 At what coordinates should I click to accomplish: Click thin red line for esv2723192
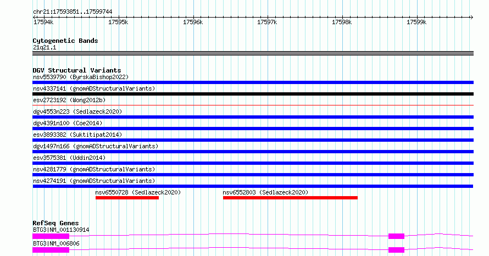253,105
